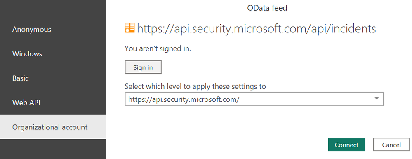Open the api.security.microsoft.com level combo box
The image size is (412, 159).
point(254,99)
